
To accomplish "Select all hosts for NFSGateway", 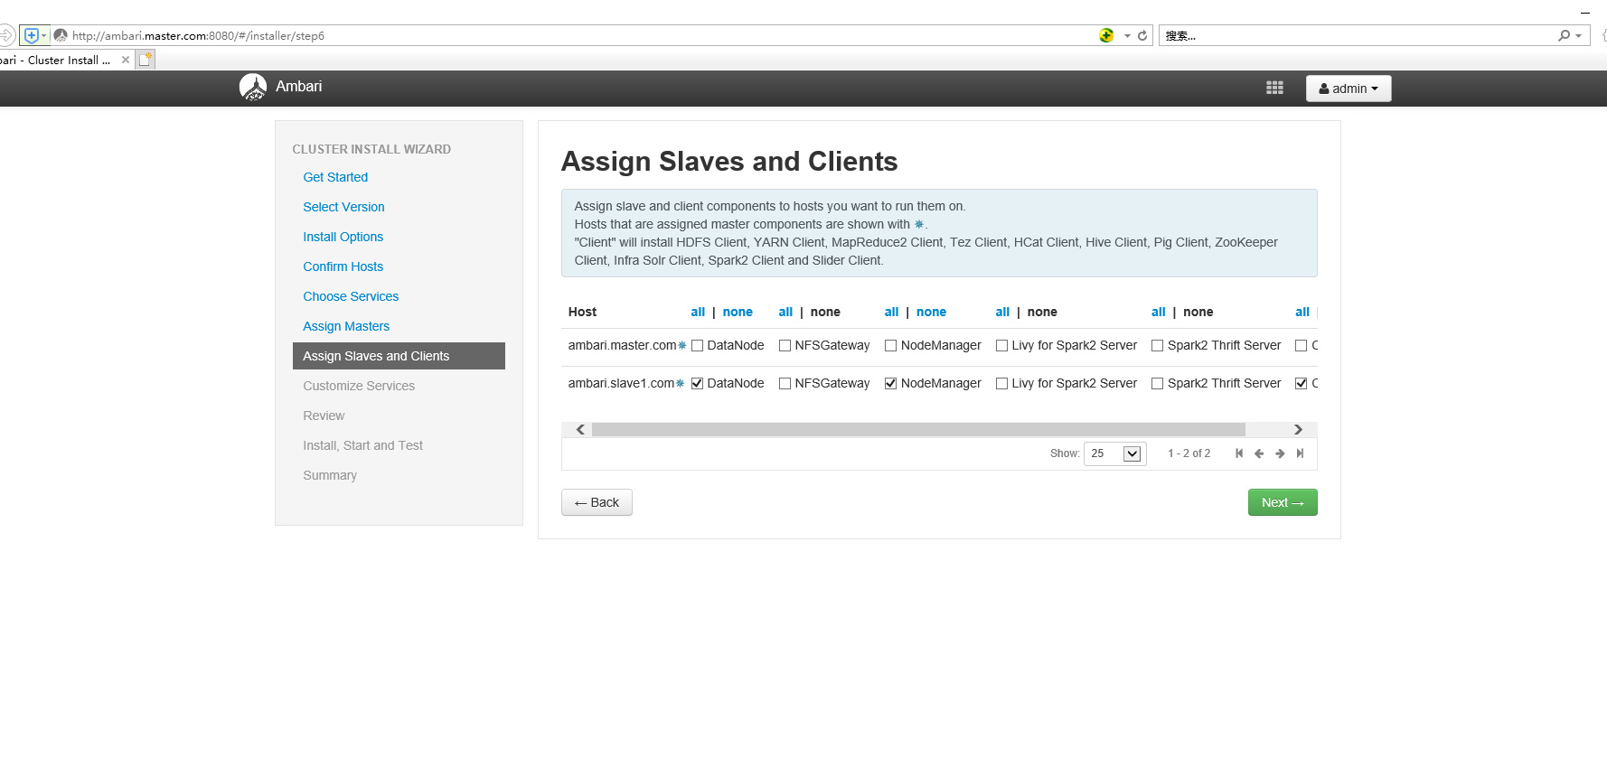I will [785, 312].
